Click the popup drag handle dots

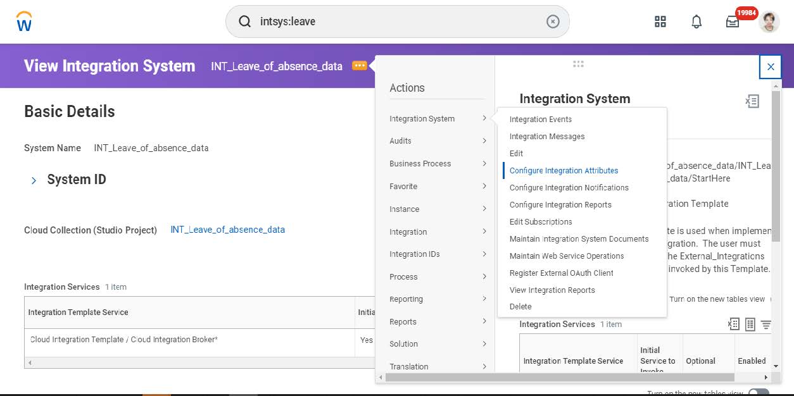click(x=578, y=64)
